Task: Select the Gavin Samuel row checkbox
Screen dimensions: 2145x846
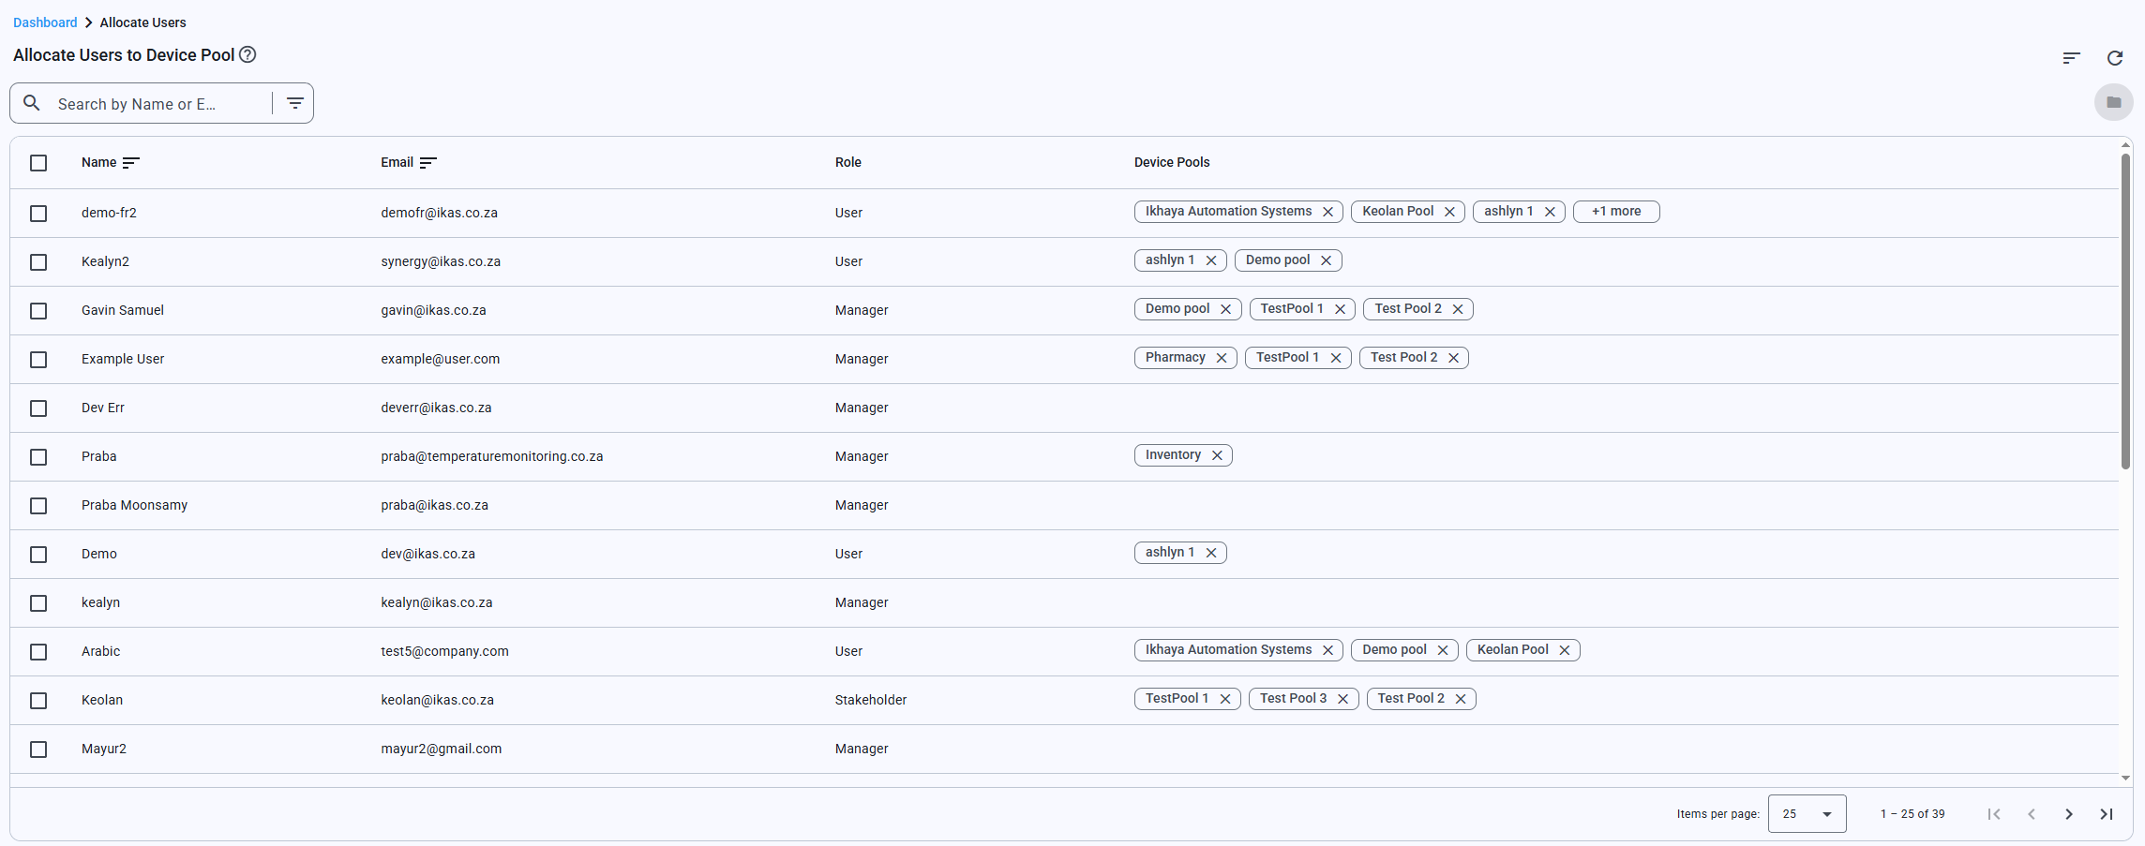Action: coord(38,311)
